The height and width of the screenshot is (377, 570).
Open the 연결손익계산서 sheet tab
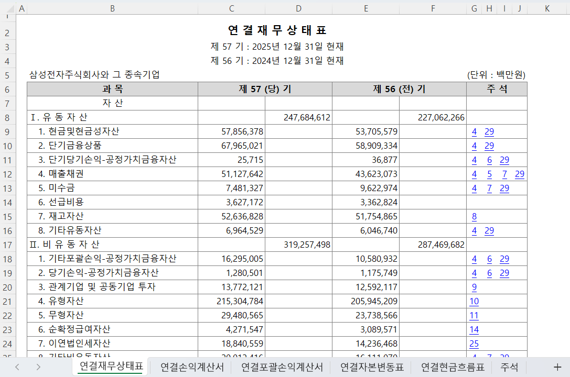pos(192,367)
